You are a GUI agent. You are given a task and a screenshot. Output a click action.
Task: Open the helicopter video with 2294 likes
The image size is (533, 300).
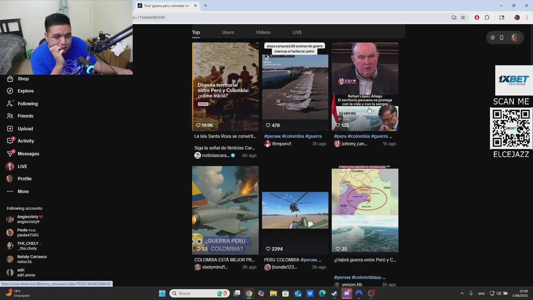click(295, 210)
